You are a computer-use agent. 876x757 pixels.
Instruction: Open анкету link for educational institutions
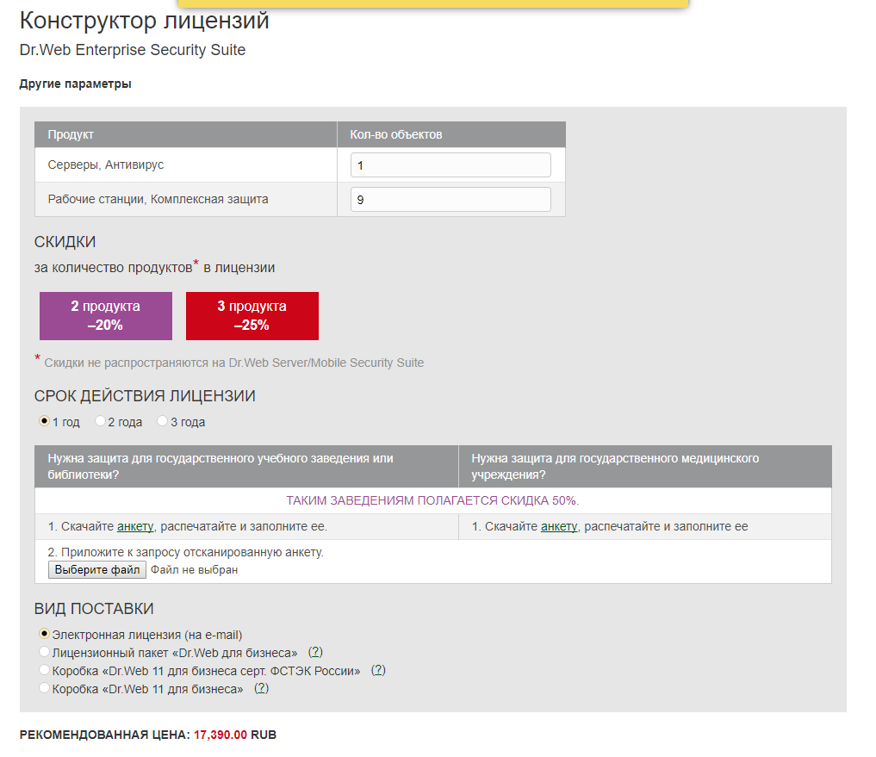(x=135, y=526)
